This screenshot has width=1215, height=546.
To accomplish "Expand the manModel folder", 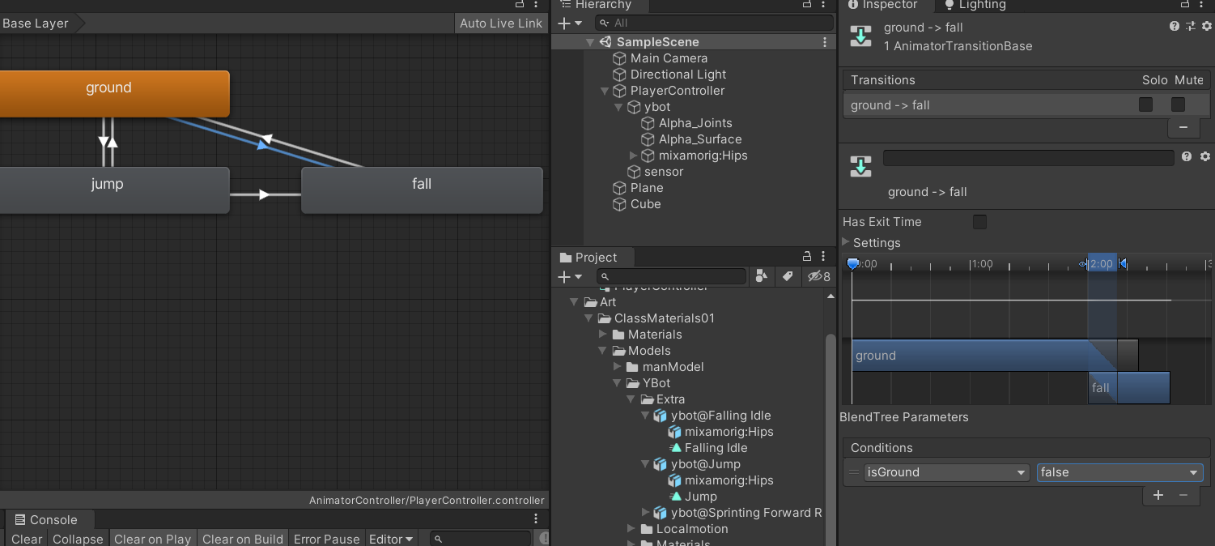I will (618, 367).
